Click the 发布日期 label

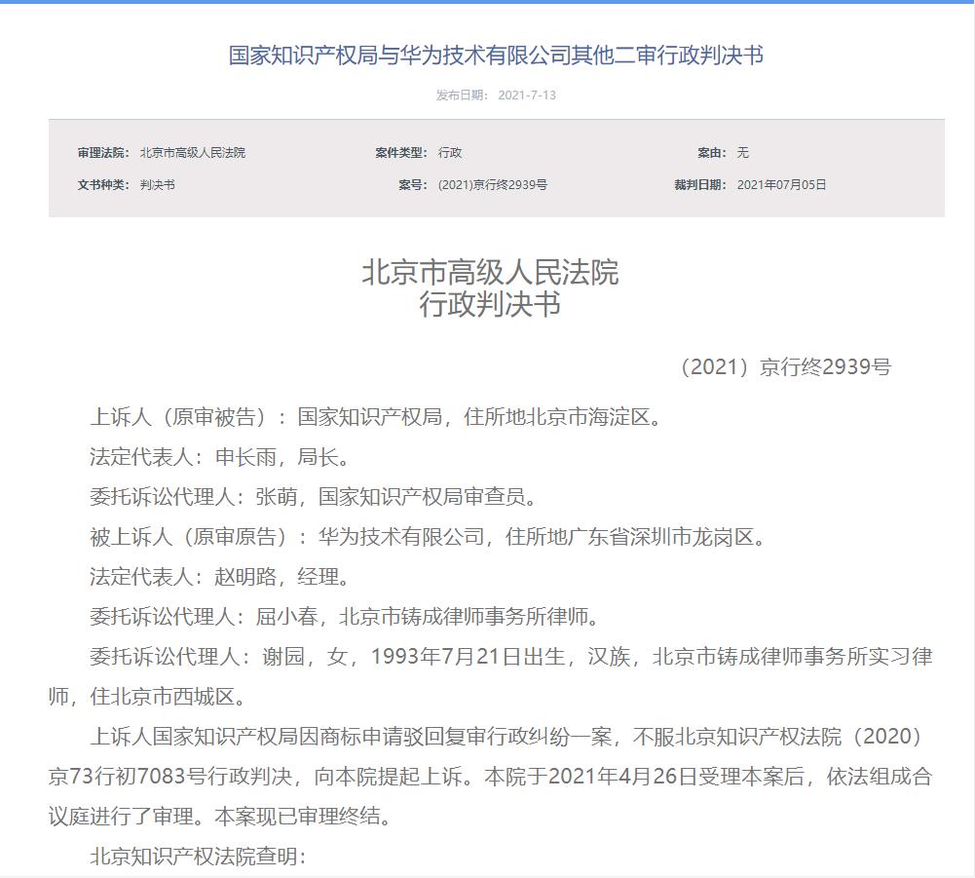(462, 95)
